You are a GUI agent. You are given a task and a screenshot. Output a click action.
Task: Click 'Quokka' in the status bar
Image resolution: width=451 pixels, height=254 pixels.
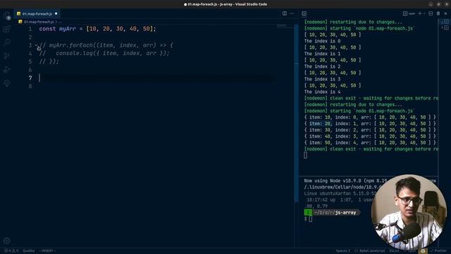[28, 251]
